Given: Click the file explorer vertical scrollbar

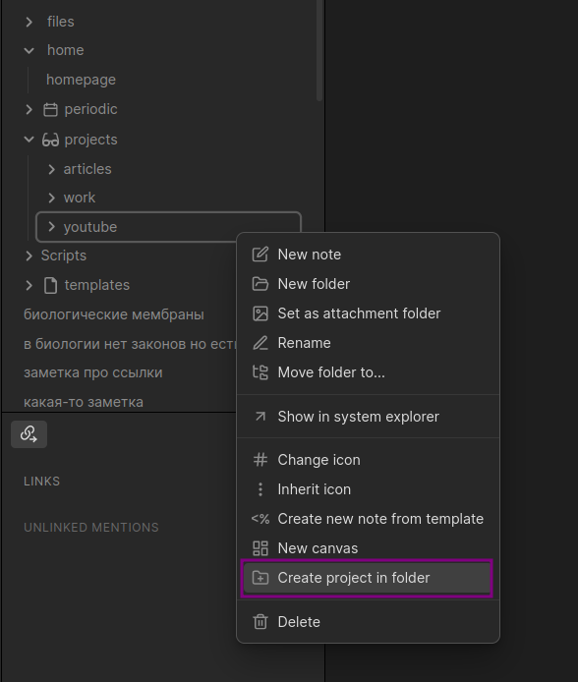Looking at the screenshot, I should pos(319,50).
